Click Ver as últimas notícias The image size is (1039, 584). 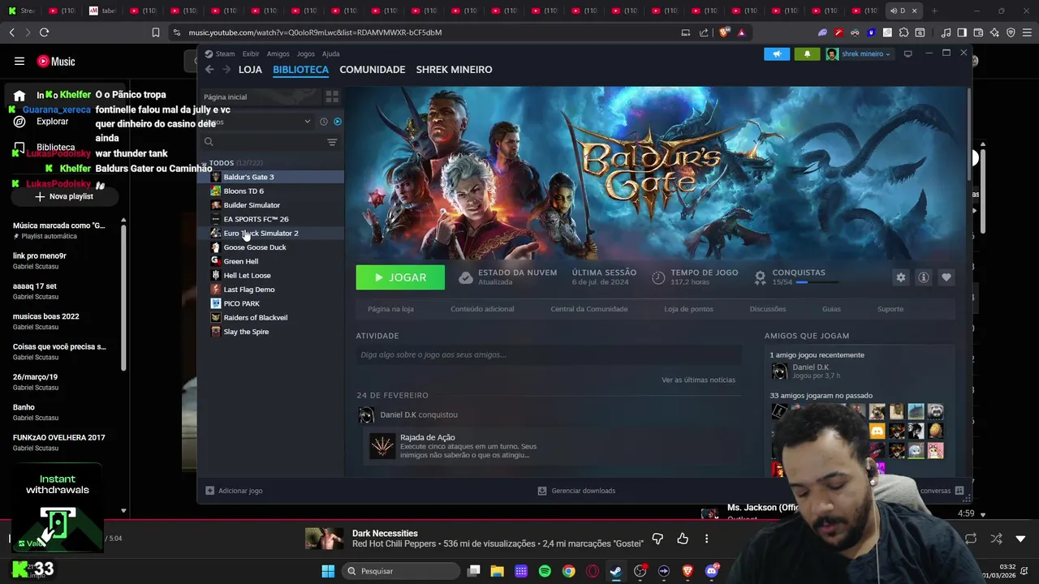click(698, 380)
